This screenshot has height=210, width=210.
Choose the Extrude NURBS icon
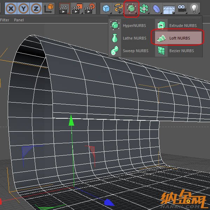(161, 25)
